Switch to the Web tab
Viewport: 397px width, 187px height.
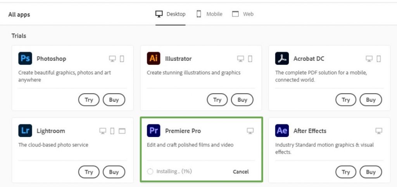click(x=243, y=14)
